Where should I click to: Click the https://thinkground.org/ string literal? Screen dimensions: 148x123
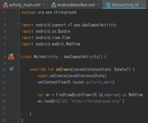(x=96, y=101)
